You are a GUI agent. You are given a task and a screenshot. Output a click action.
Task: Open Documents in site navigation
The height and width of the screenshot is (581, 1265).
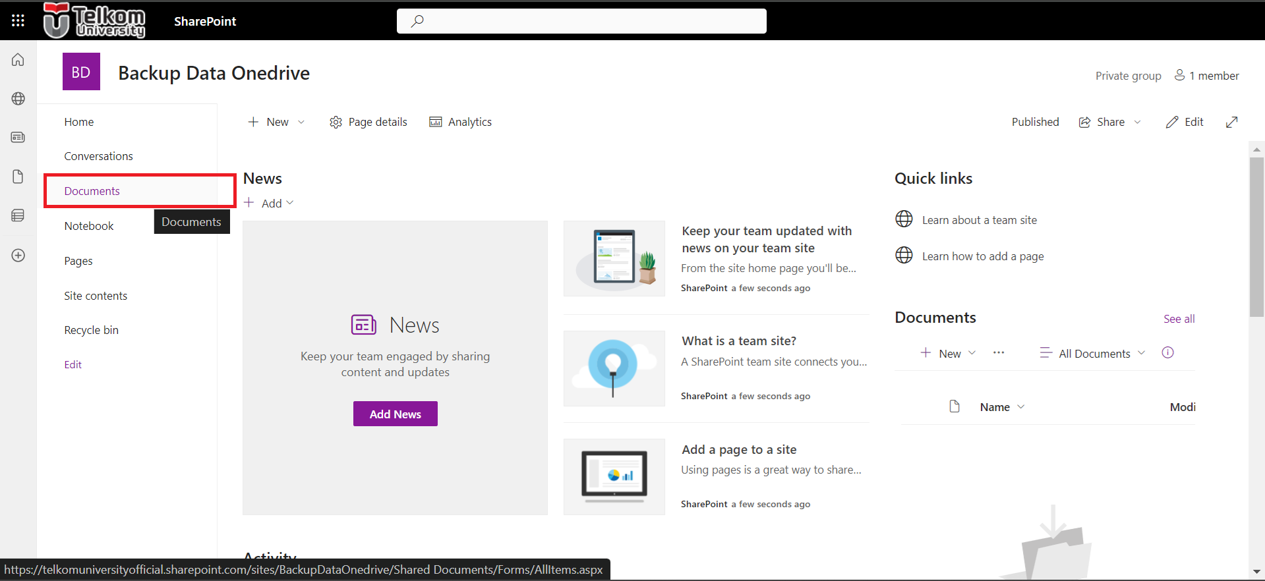(92, 191)
